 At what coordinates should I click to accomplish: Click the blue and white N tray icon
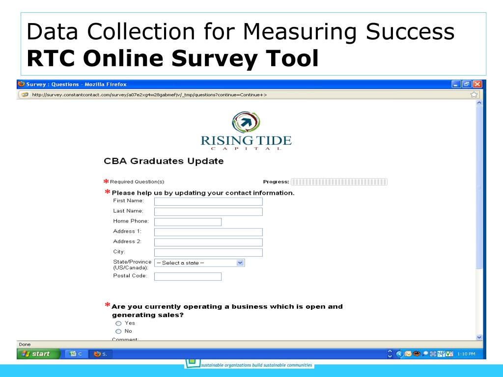(x=442, y=354)
